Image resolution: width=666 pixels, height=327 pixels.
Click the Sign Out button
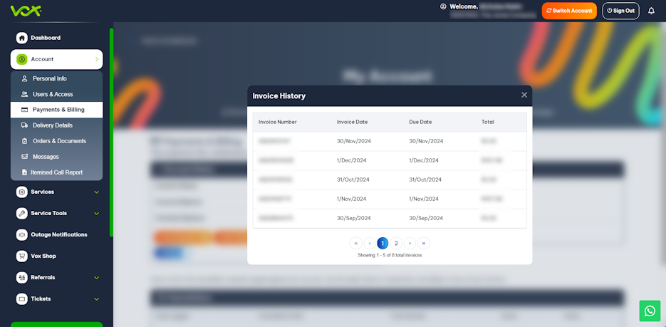(x=620, y=11)
